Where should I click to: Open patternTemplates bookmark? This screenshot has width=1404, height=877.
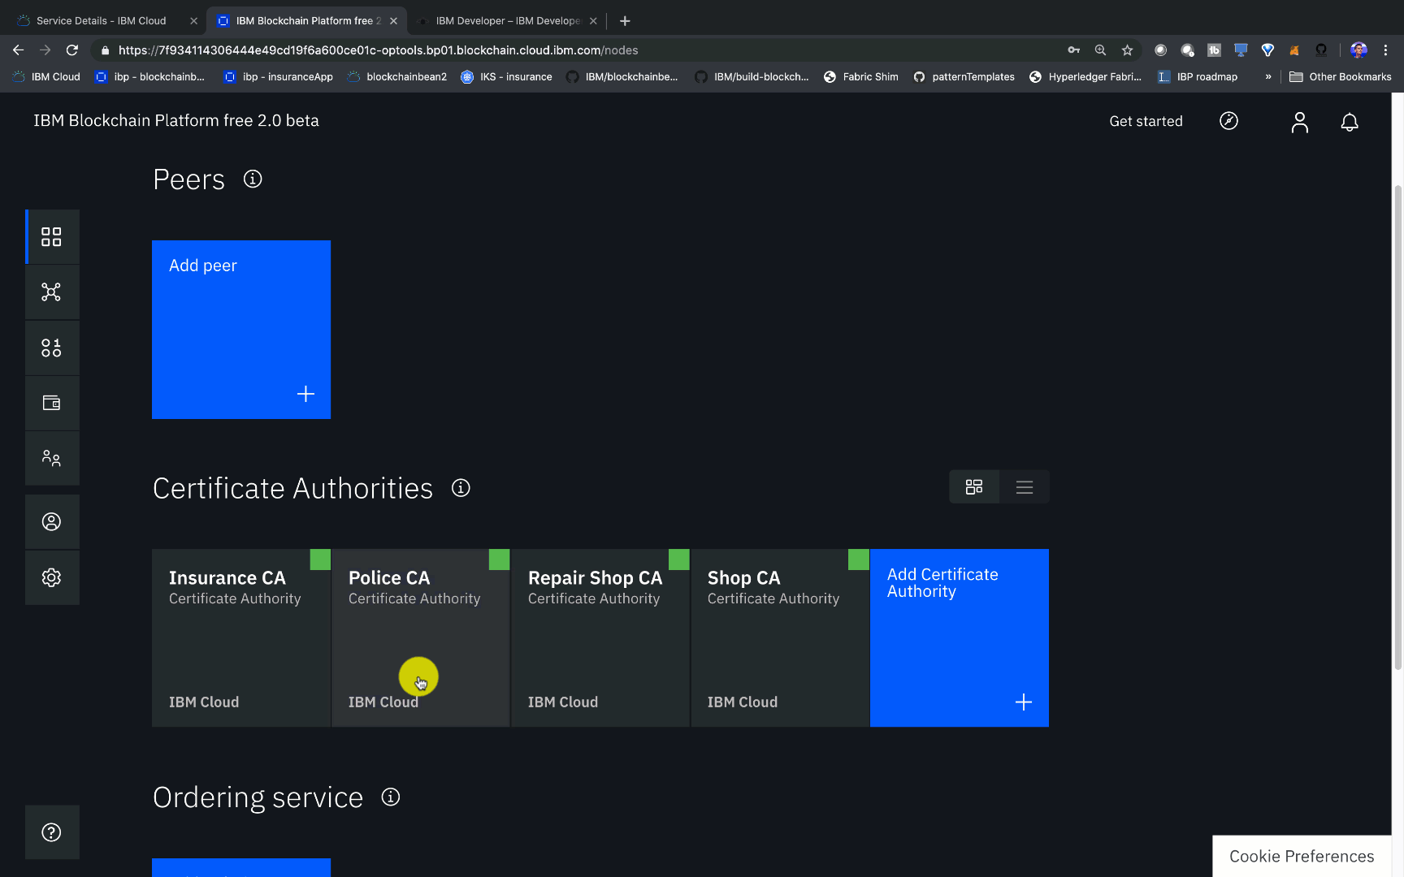click(964, 77)
